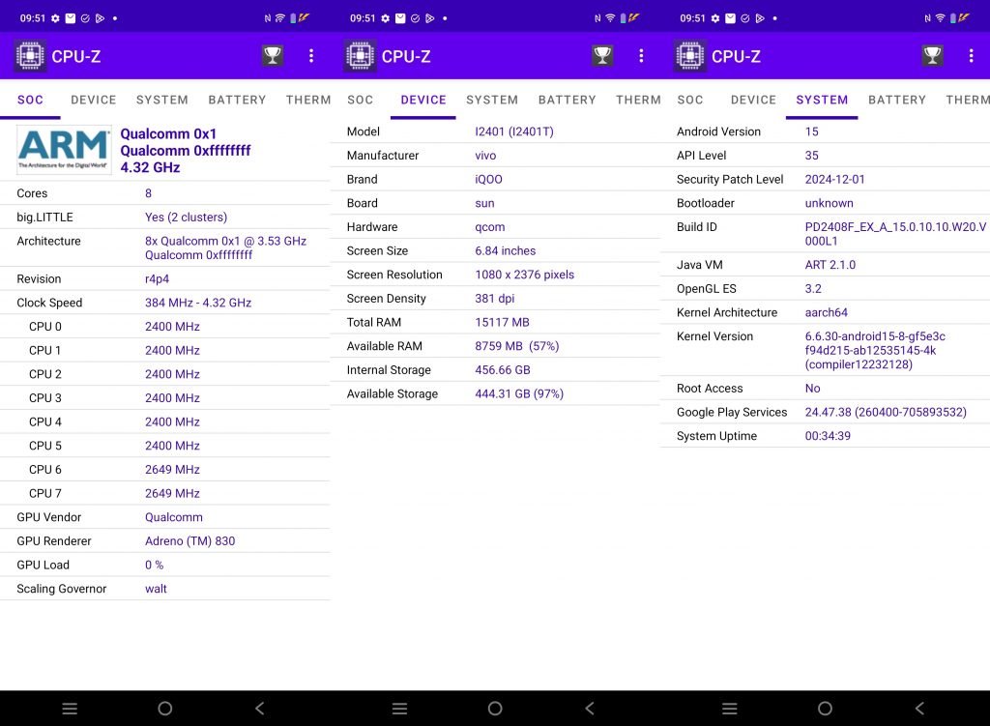Click the CPU-Z chip logo in right screen
Screen dimensions: 990x726
(x=690, y=55)
